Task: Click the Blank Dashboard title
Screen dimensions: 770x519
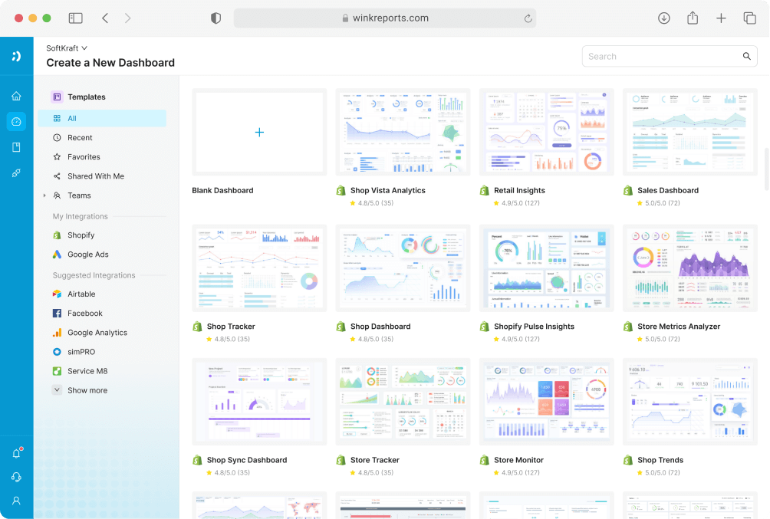Action: [222, 191]
